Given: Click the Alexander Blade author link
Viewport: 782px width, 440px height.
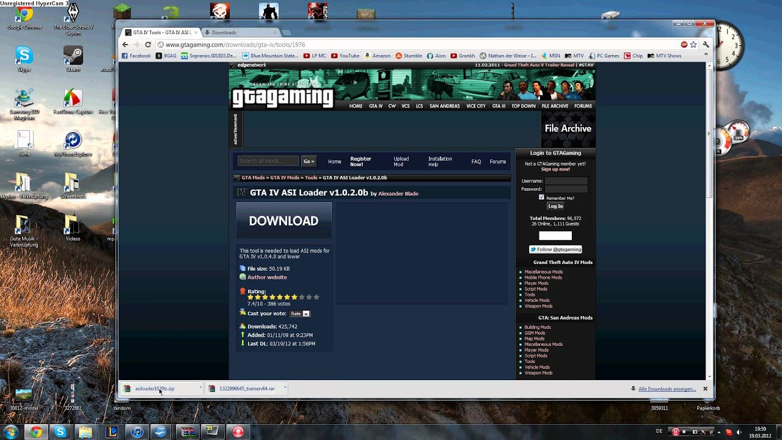Looking at the screenshot, I should pos(398,194).
